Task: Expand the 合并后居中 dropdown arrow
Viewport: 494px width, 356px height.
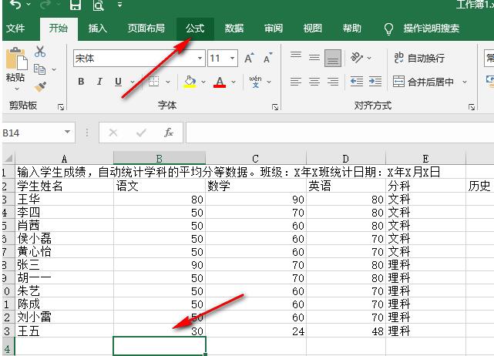Action: 465,82
